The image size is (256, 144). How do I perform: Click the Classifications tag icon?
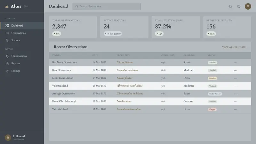coord(7,56)
